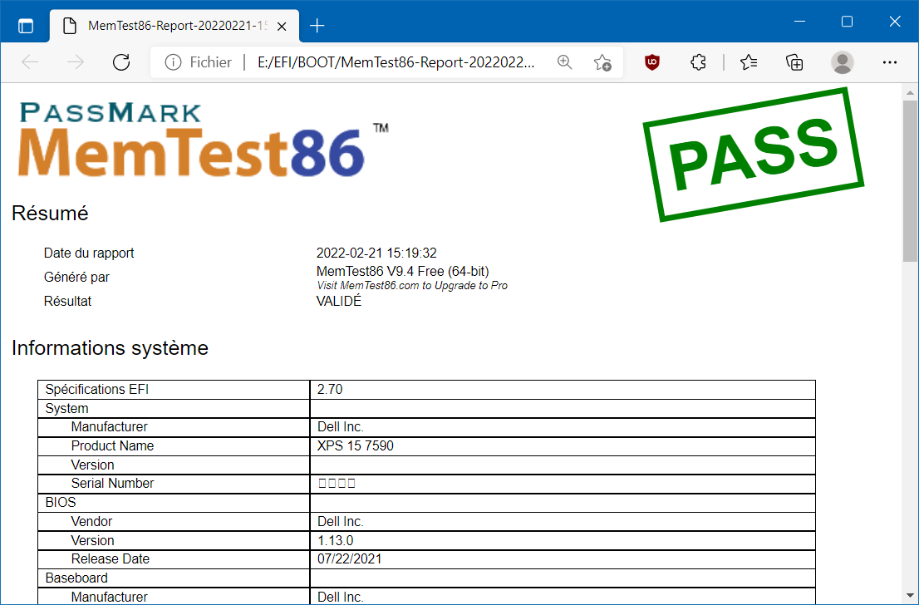The width and height of the screenshot is (919, 605).
Task: Open the user profile avatar
Action: click(843, 62)
